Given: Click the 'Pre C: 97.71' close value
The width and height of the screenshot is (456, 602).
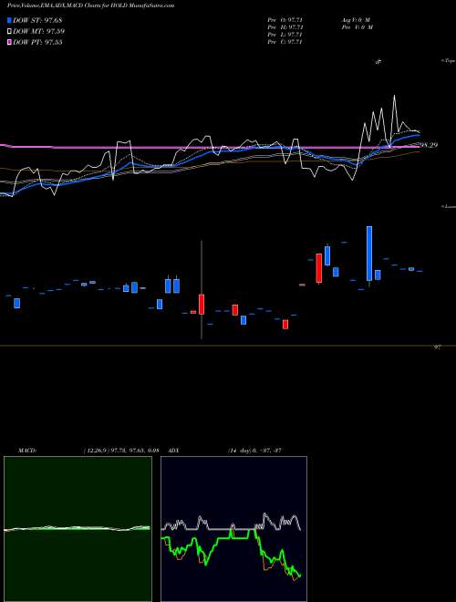Looking at the screenshot, I should click(x=286, y=42).
